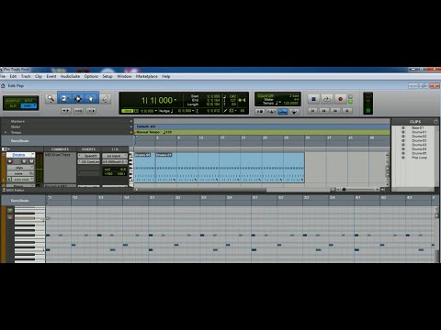This screenshot has width=441, height=330.
Task: Open the Grid value dropdown
Action: (x=156, y=111)
